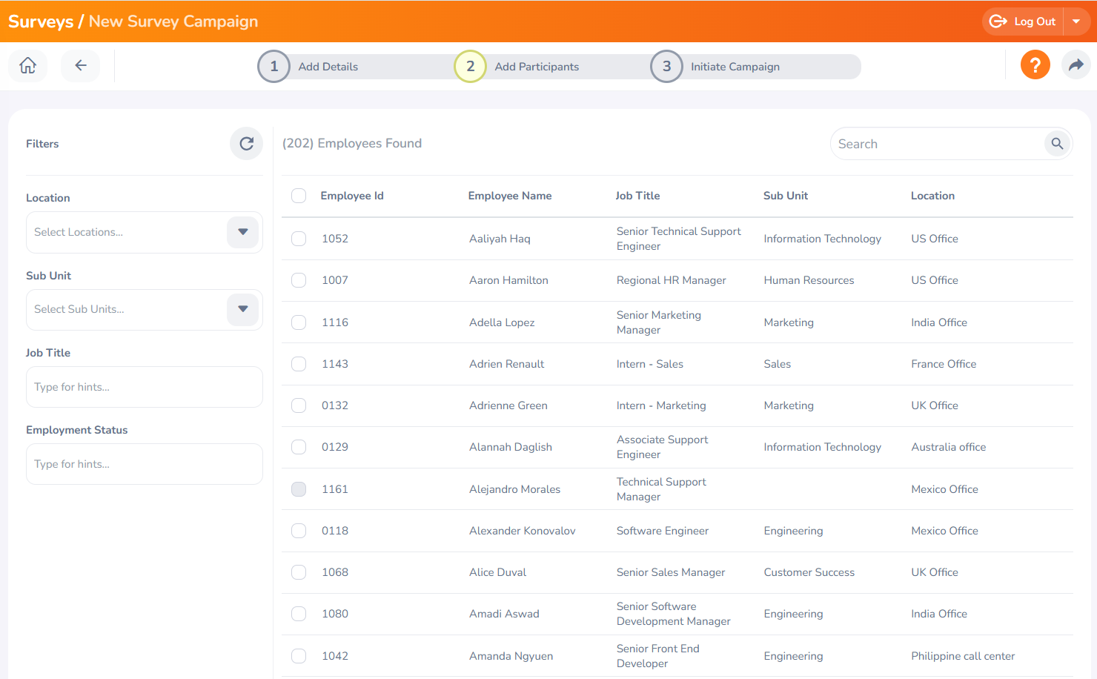This screenshot has height=679, width=1097.
Task: Click the Job Title column header
Action: (637, 196)
